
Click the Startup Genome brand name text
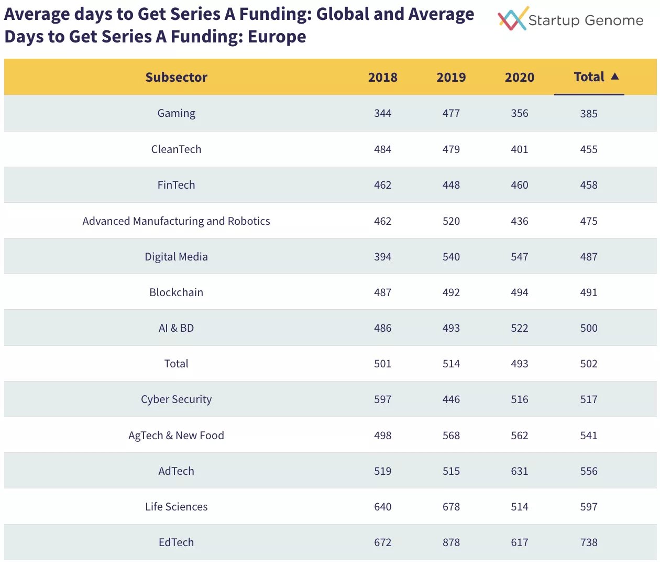[586, 20]
